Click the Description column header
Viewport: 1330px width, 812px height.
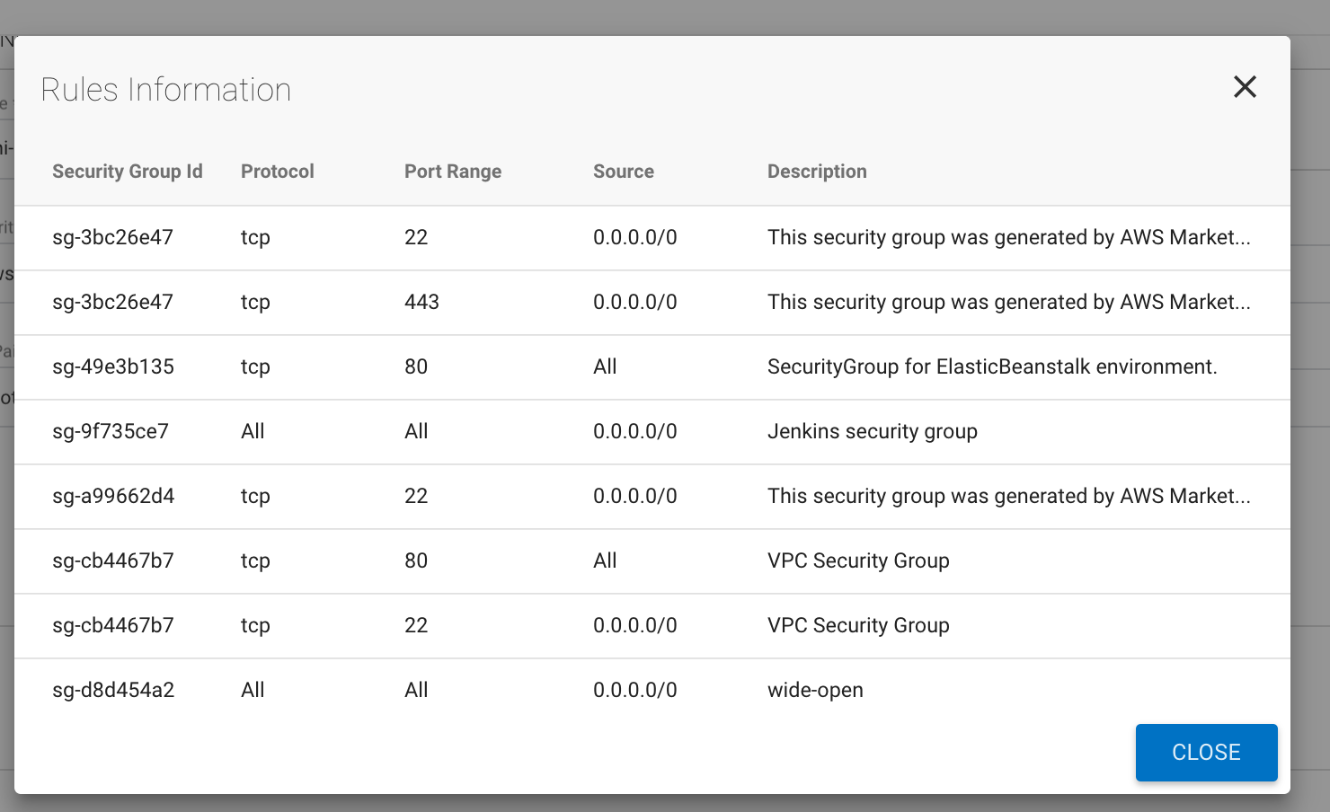[x=816, y=172]
